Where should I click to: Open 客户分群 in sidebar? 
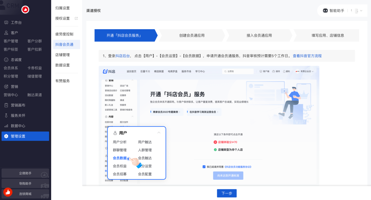pyautogui.click(x=35, y=41)
